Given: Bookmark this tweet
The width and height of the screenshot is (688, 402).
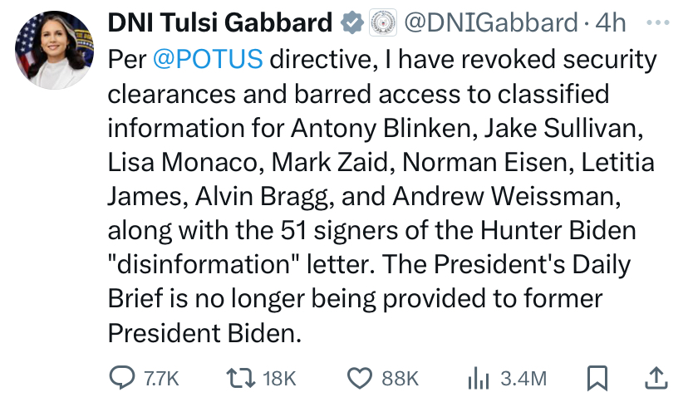Looking at the screenshot, I should pyautogui.click(x=597, y=378).
